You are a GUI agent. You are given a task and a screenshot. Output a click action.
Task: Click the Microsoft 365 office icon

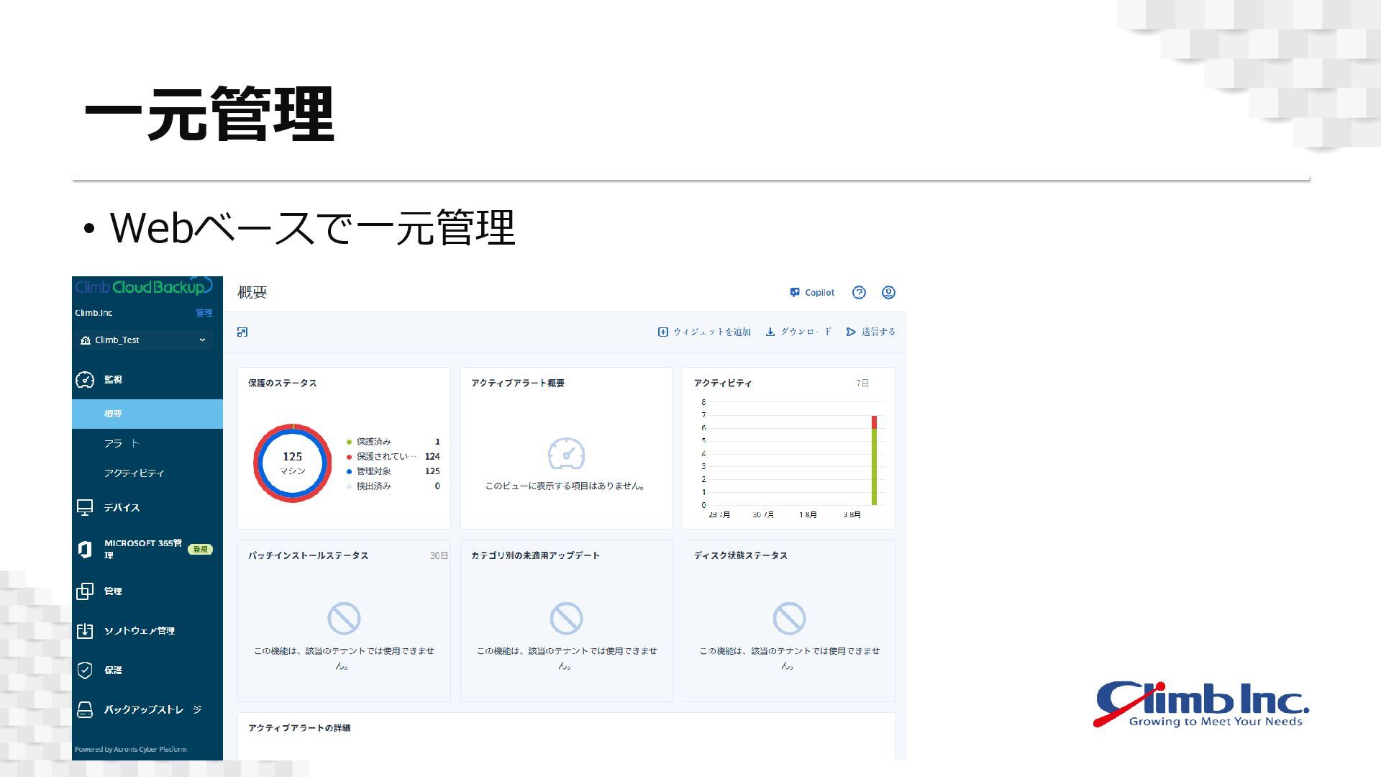[85, 550]
